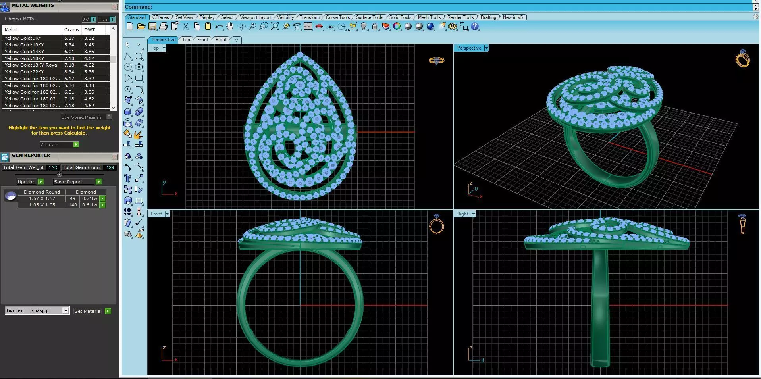Expand the 1.57 X 1.57 diamond row arrow
The image size is (761, 379).
[102, 198]
